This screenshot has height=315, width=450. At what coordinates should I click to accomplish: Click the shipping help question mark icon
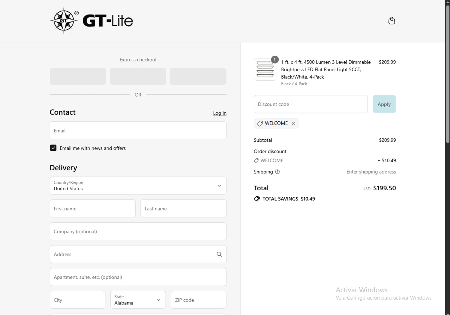coord(277,172)
